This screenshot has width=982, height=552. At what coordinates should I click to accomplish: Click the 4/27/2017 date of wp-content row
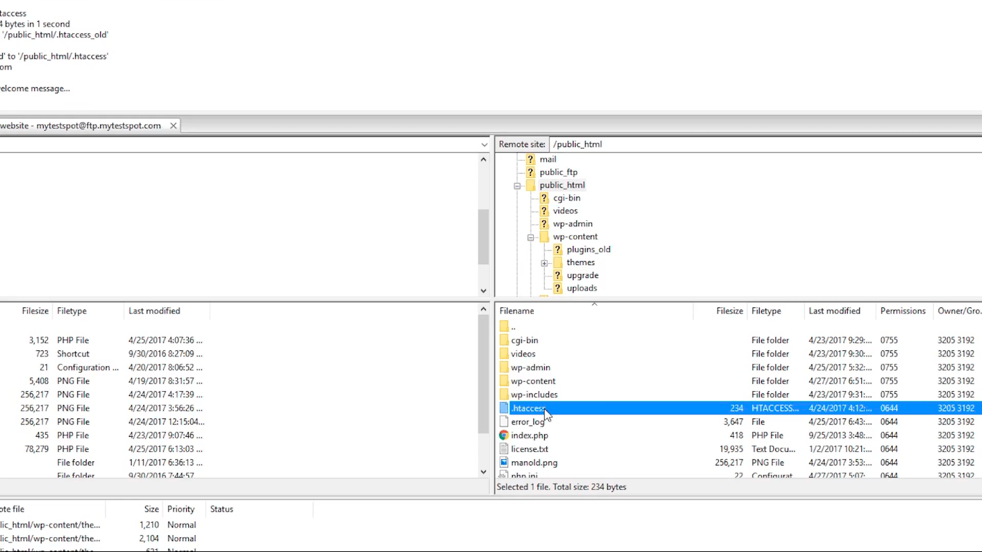839,381
